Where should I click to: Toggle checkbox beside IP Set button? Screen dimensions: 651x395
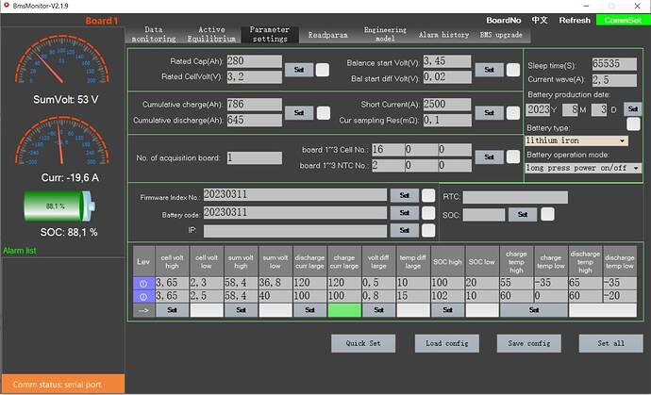tap(428, 230)
